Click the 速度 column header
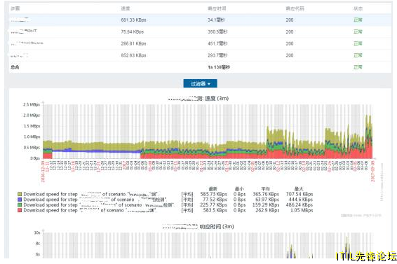Viewport: 397px width, 264px height. [126, 8]
